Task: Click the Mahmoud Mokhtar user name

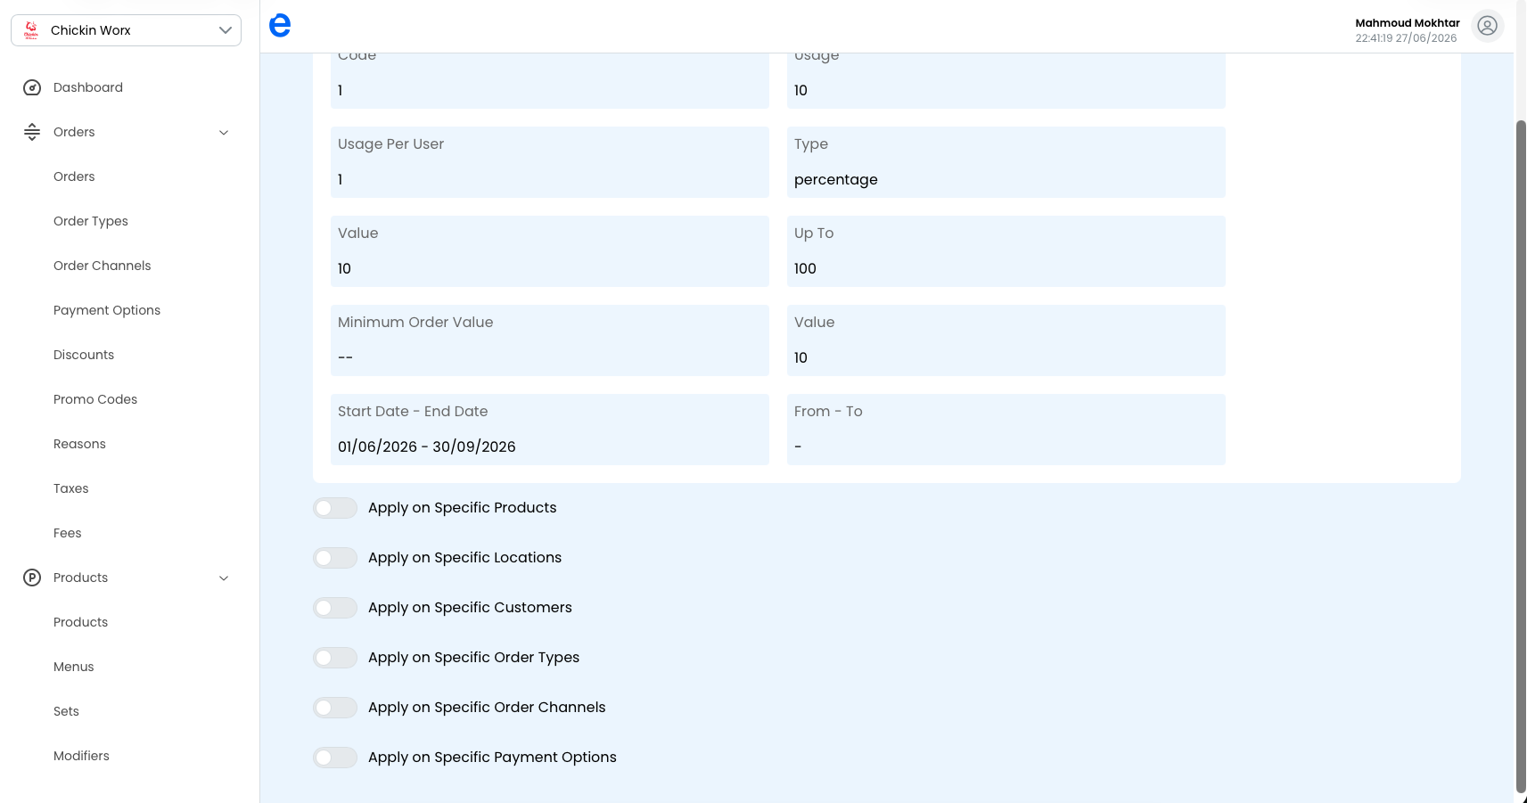Action: tap(1408, 23)
